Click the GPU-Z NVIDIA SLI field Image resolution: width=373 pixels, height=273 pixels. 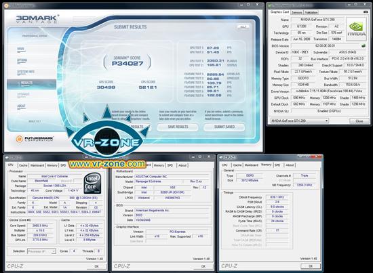329,111
